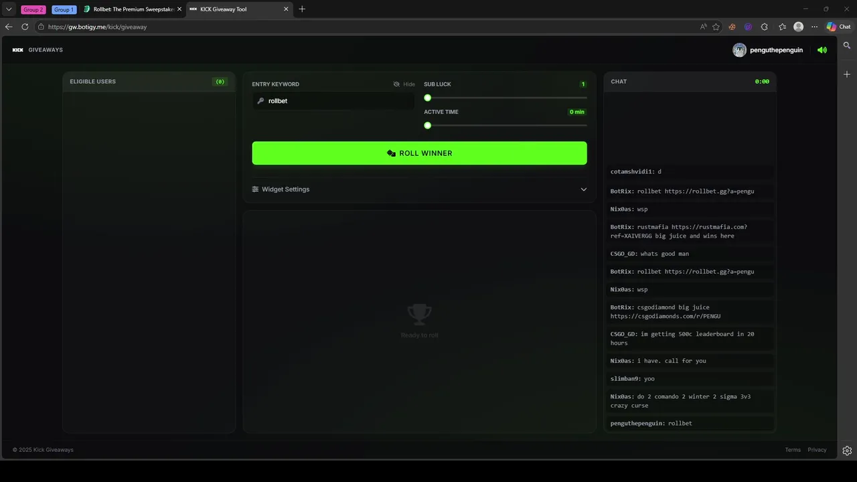857x482 pixels.
Task: Open the sidebar settings gear
Action: [847, 451]
